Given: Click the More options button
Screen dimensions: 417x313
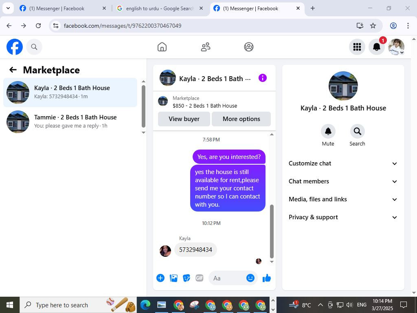Looking at the screenshot, I should [x=241, y=119].
